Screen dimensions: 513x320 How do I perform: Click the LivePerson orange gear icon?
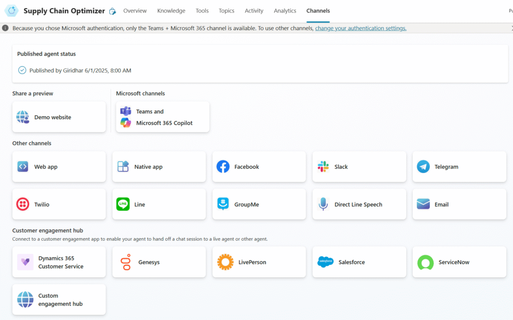click(225, 262)
